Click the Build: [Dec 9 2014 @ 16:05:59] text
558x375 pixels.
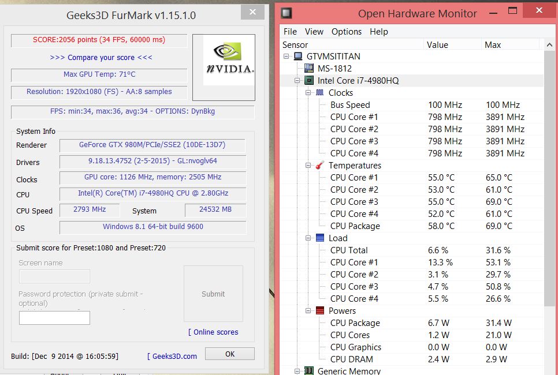pyautogui.click(x=65, y=356)
